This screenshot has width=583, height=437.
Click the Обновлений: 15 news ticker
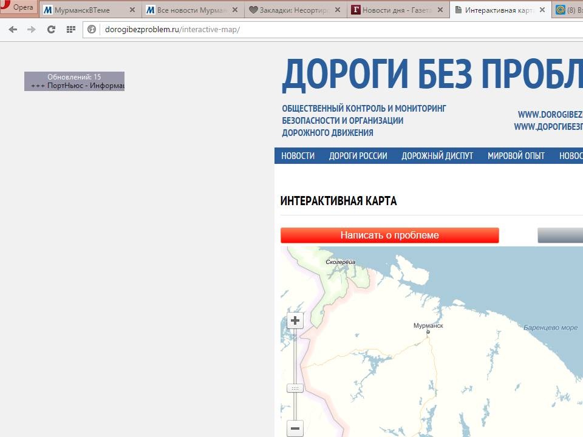point(74,81)
